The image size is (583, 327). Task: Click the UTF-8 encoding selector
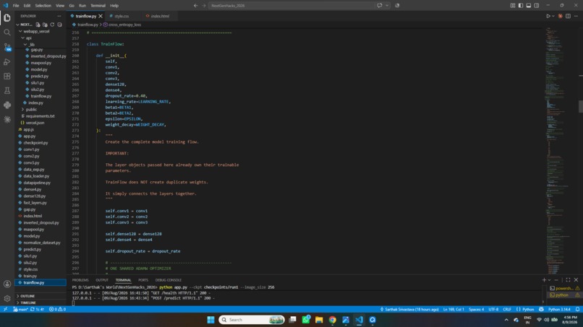coord(493,309)
